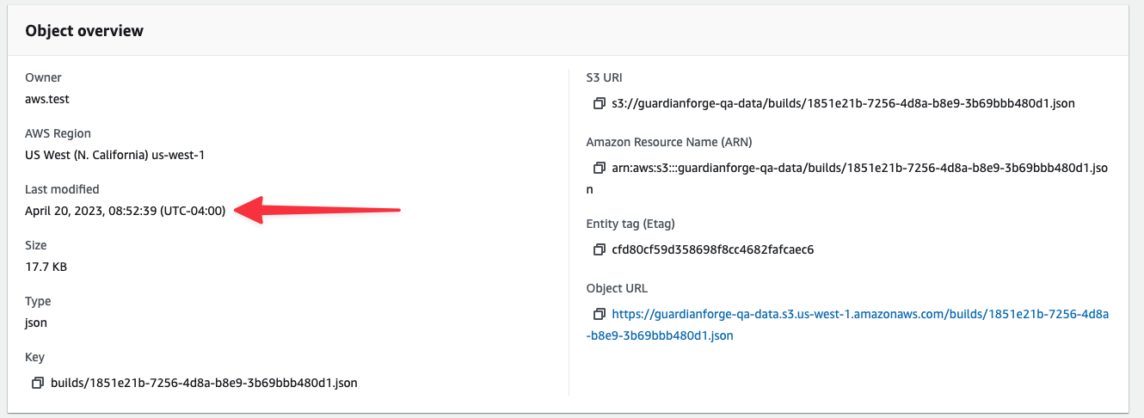The width and height of the screenshot is (1144, 418).
Task: Copy the object Key to clipboard
Action: [38, 383]
